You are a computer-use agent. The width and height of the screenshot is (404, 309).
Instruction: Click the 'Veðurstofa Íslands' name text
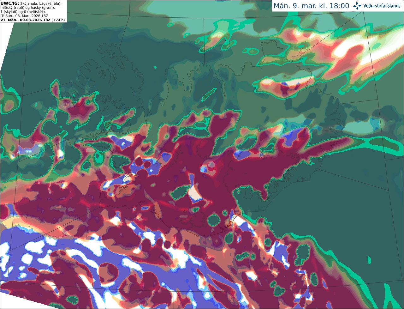click(382, 6)
